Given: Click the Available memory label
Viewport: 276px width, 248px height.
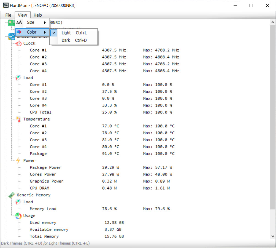Looking at the screenshot, I should coord(49,230).
